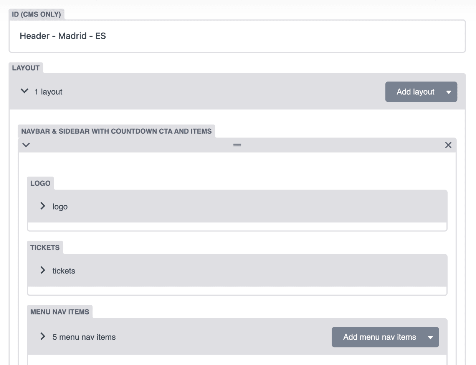Collapse the Navbar & Sidebar layout block
This screenshot has width=476, height=365.
point(26,145)
